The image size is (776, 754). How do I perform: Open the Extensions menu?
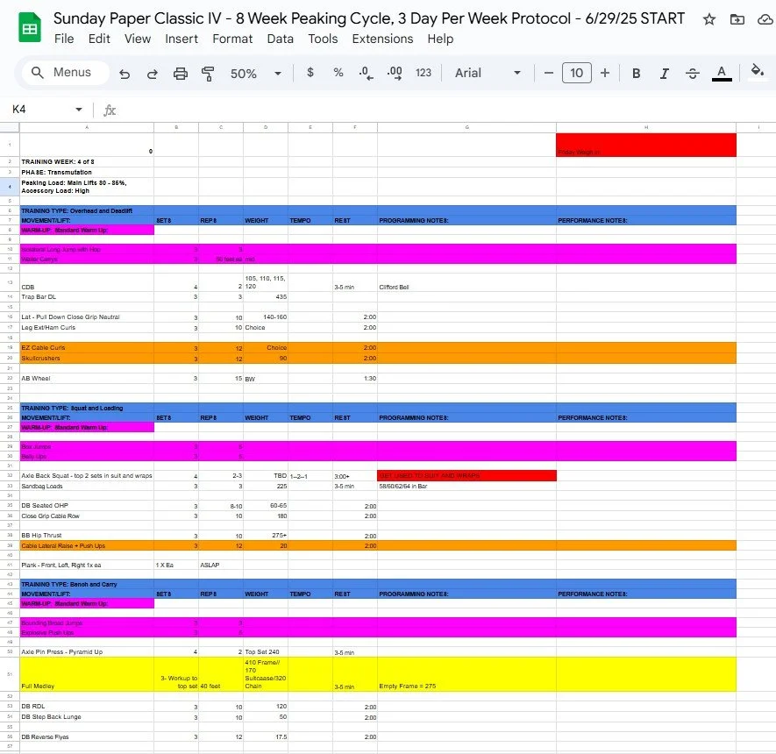coord(382,39)
